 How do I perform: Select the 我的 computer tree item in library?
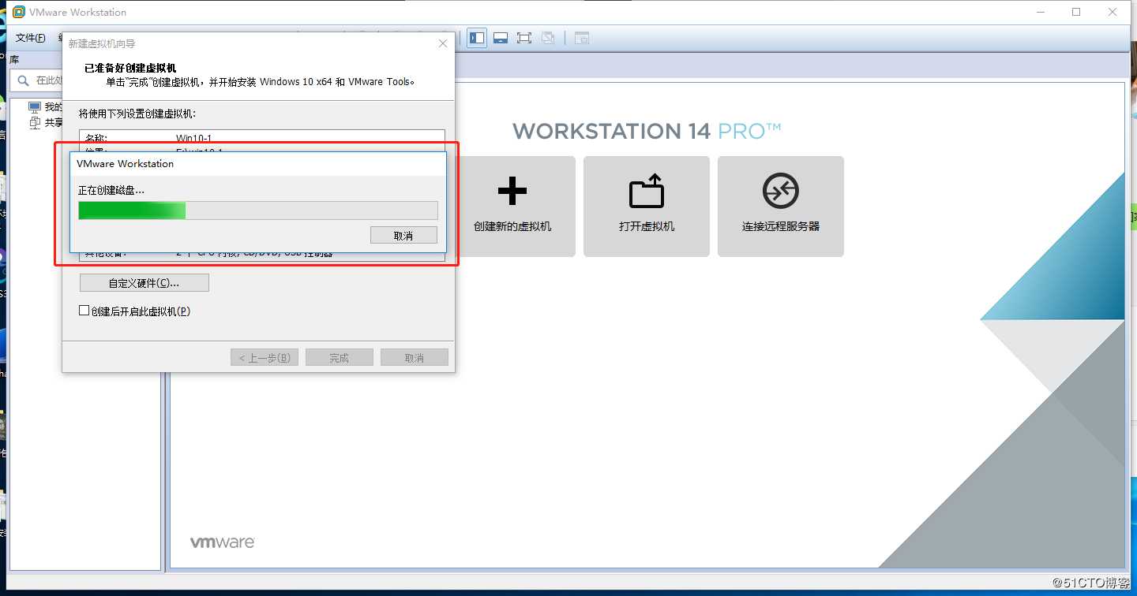(45, 107)
